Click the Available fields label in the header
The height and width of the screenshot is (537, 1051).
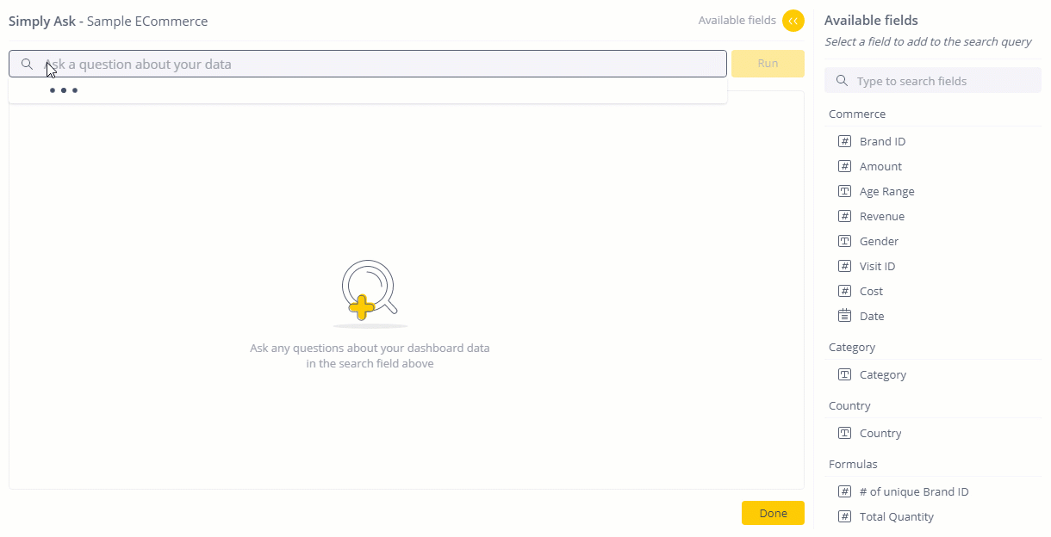pyautogui.click(x=737, y=20)
